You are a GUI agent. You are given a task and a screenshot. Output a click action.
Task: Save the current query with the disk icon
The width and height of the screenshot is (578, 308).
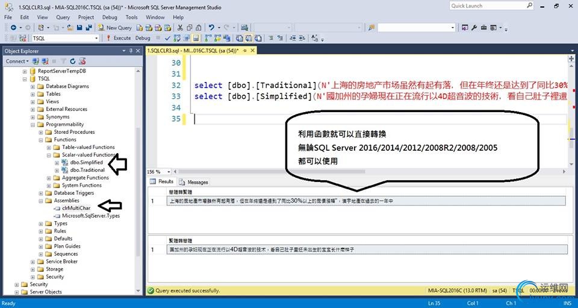tap(79, 28)
